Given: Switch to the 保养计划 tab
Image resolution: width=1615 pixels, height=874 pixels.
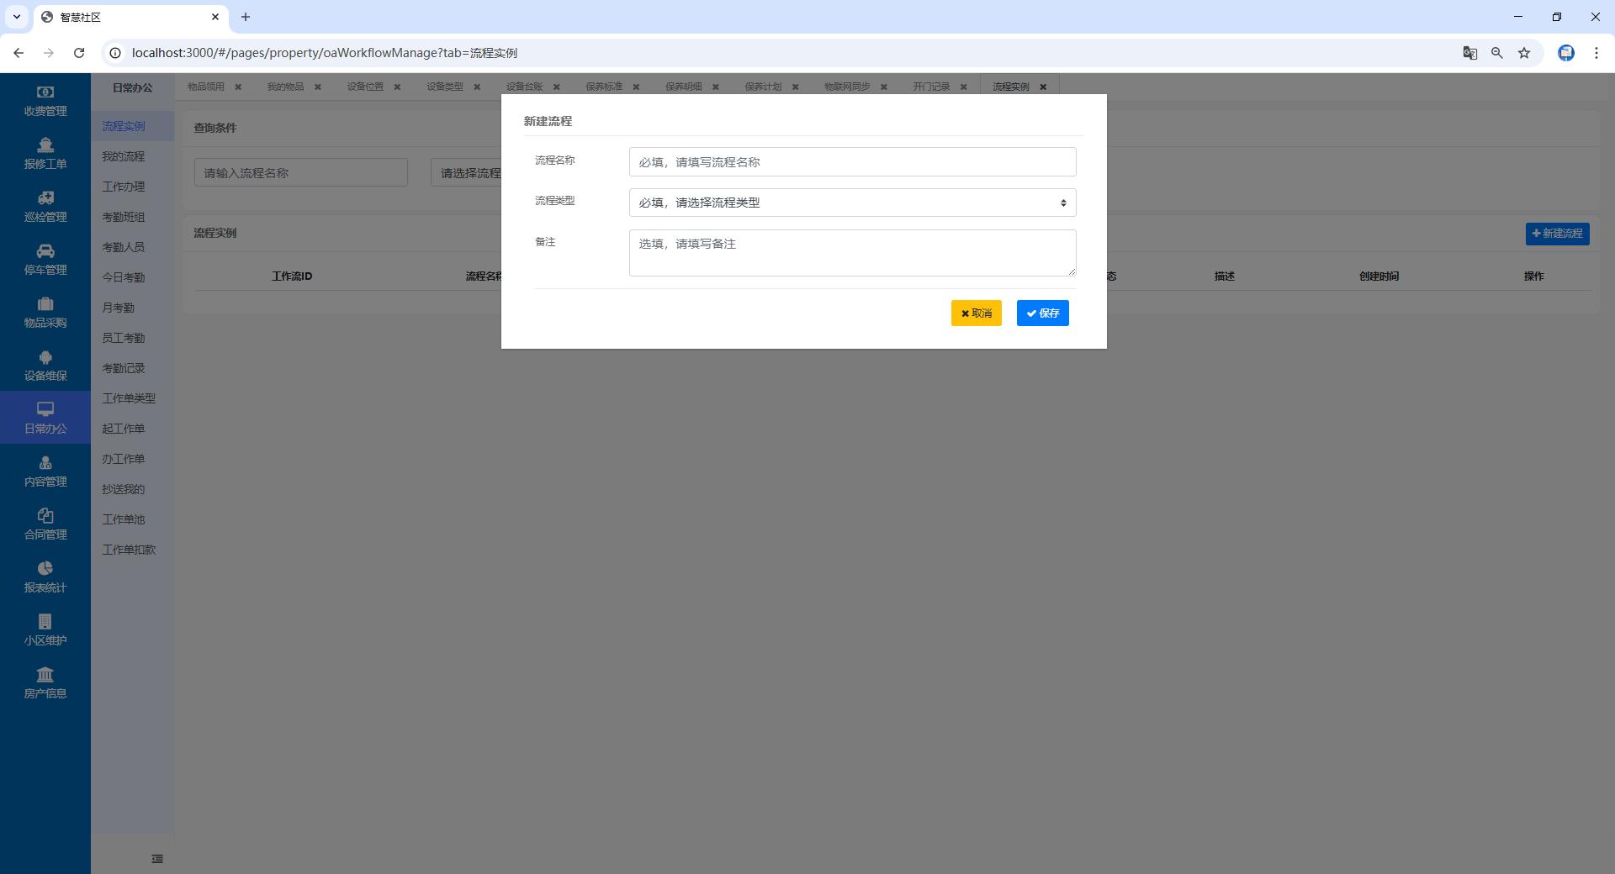Looking at the screenshot, I should click(762, 87).
